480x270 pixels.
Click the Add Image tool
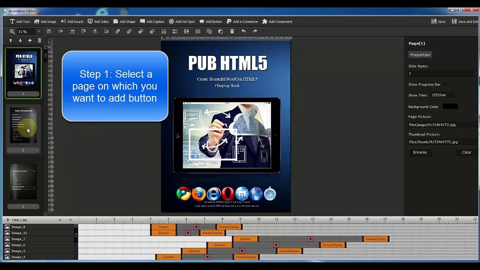(x=45, y=21)
